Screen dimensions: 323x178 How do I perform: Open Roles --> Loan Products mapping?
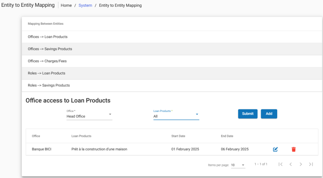(46, 73)
